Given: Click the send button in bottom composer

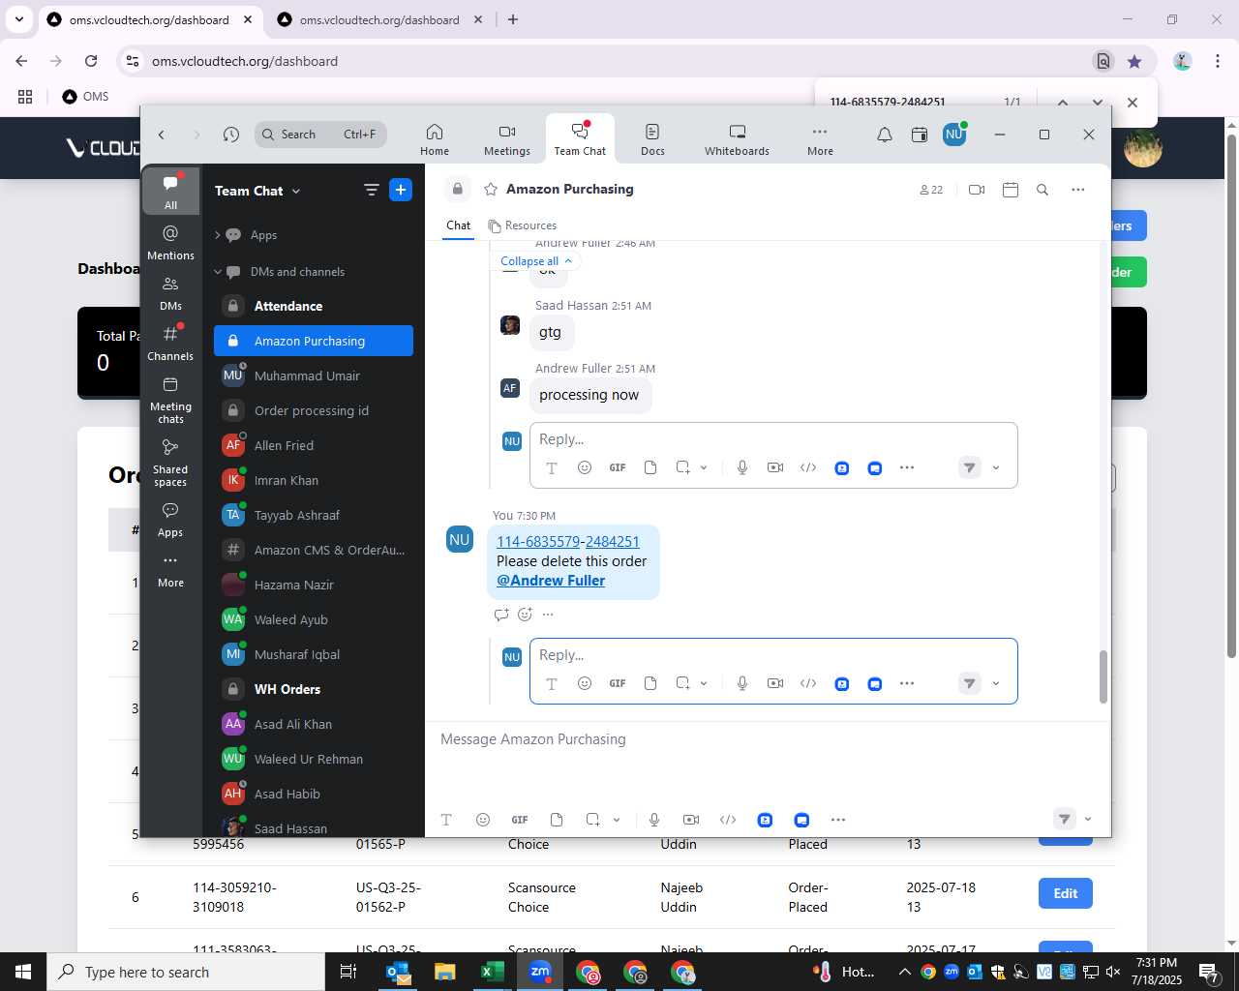Looking at the screenshot, I should 1064,819.
